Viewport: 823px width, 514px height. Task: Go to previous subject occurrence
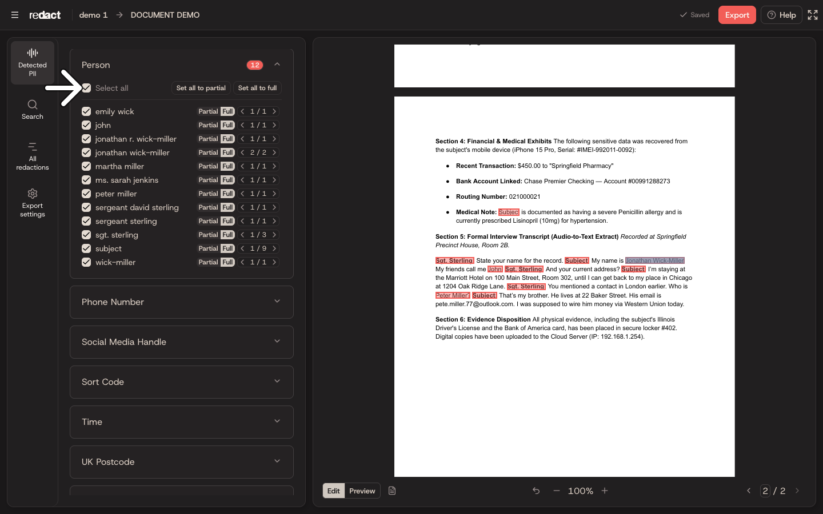click(x=242, y=248)
